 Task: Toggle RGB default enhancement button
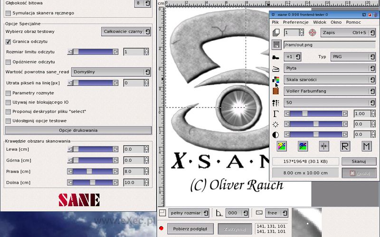click(282, 146)
